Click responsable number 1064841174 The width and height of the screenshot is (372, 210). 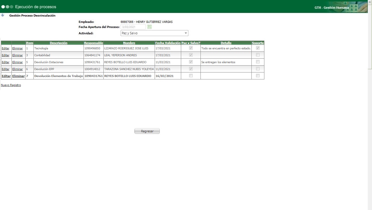92,55
